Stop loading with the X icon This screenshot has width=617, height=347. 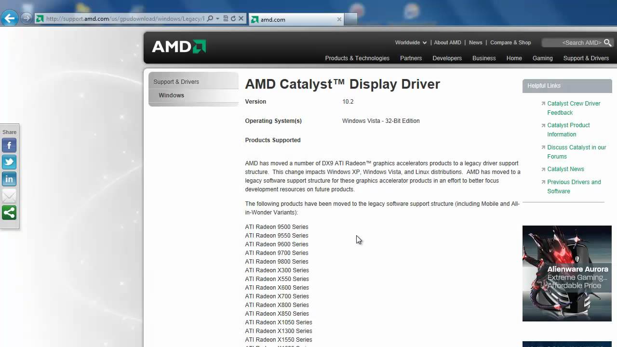(241, 18)
